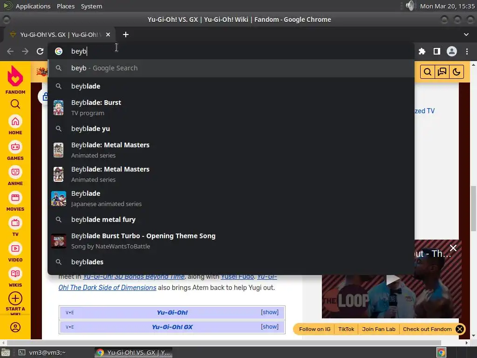The width and height of the screenshot is (477, 358).
Task: Go back in Chrome history
Action: pyautogui.click(x=10, y=51)
